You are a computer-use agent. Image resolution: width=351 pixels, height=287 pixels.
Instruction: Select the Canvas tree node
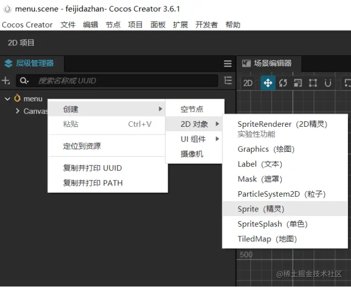36,111
